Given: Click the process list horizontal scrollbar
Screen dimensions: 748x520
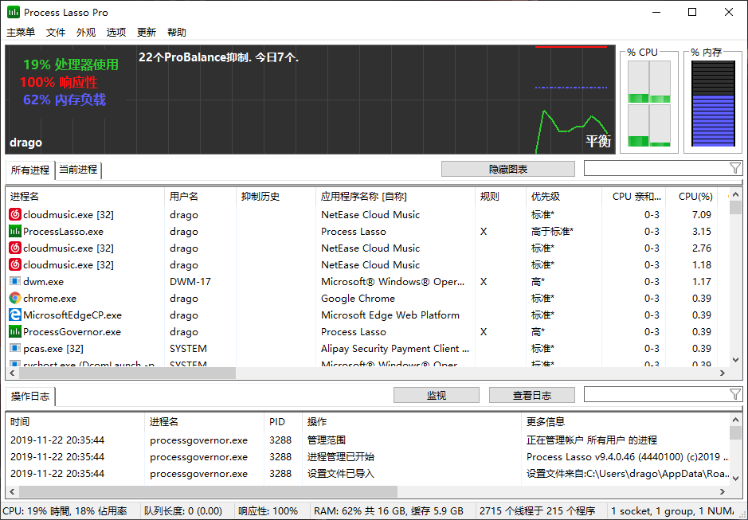Looking at the screenshot, I should pyautogui.click(x=121, y=373).
